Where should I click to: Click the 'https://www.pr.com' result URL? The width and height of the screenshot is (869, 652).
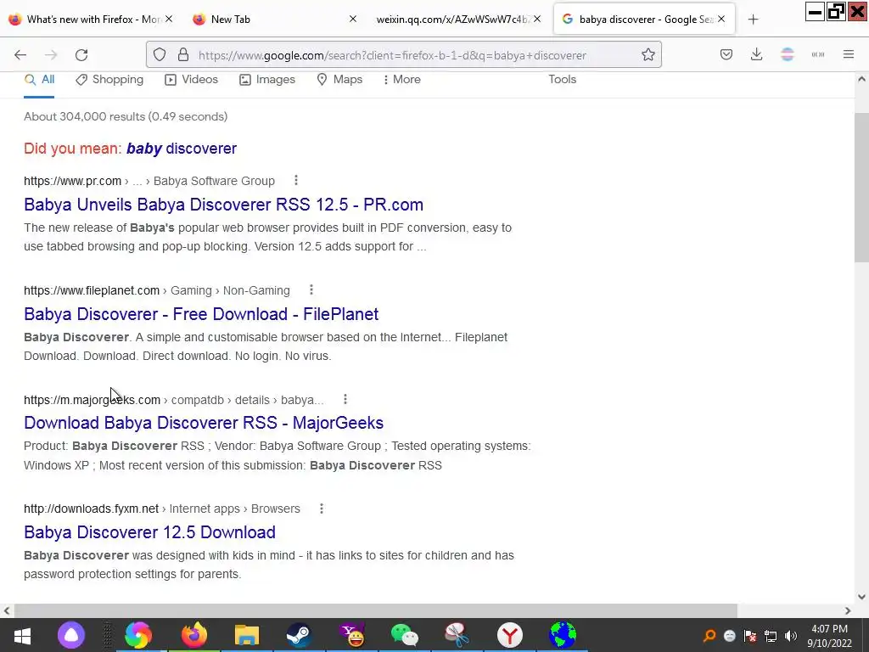click(x=73, y=182)
